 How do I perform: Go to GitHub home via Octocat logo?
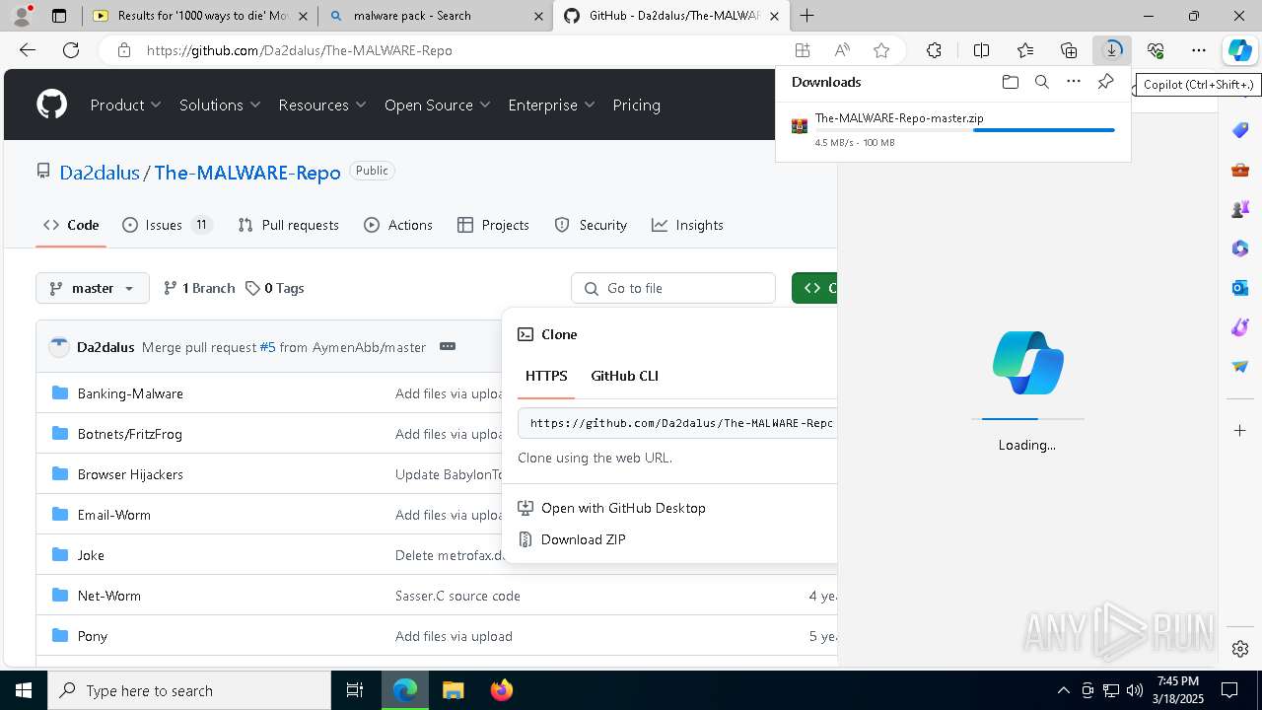(51, 105)
